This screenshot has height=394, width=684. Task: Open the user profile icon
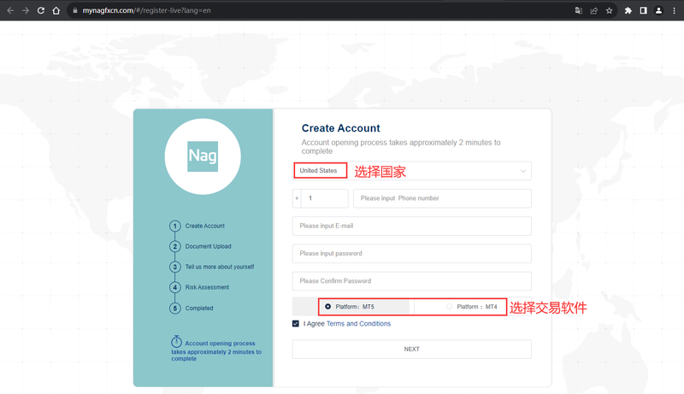point(658,10)
